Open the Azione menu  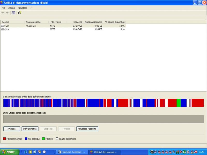click(x=11, y=8)
